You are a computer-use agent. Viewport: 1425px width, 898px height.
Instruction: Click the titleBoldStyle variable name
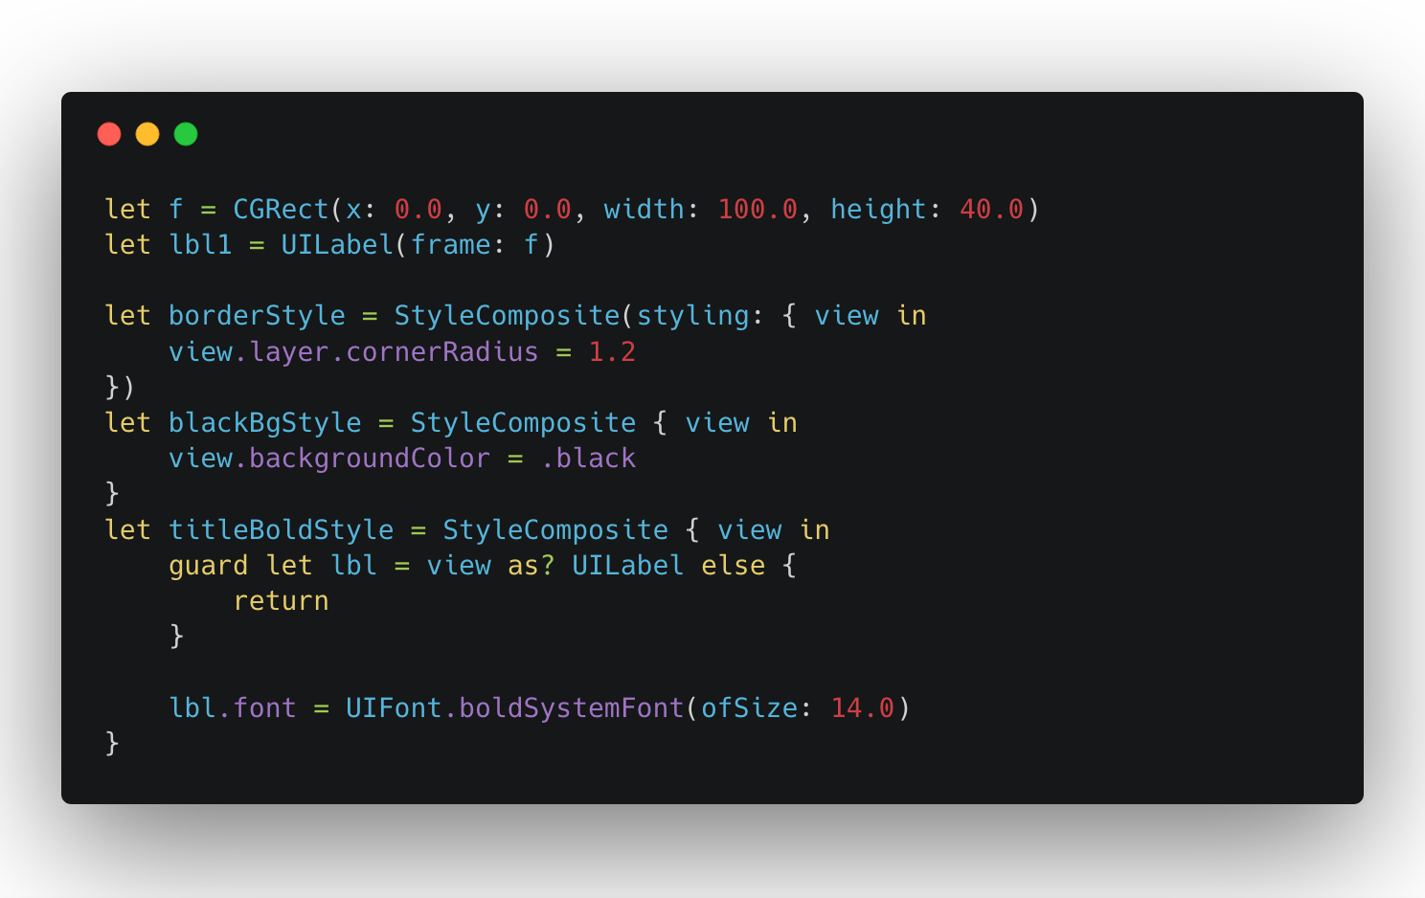[281, 529]
